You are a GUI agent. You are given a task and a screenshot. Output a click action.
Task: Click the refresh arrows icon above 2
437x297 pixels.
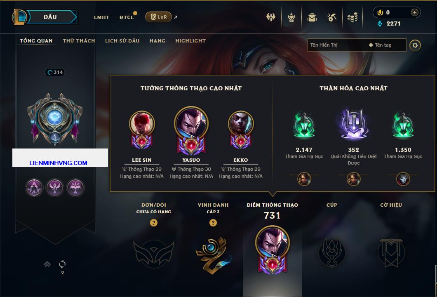pyautogui.click(x=62, y=264)
